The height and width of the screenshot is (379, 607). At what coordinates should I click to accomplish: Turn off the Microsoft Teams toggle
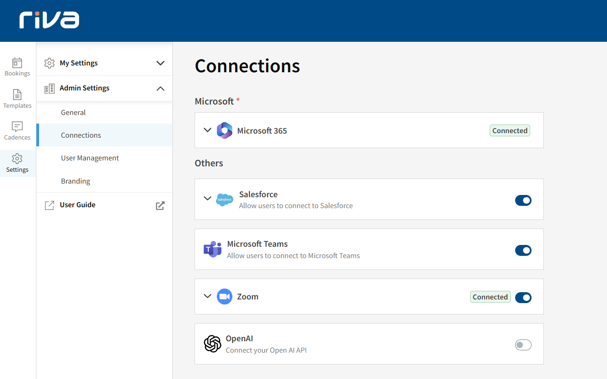tap(523, 250)
